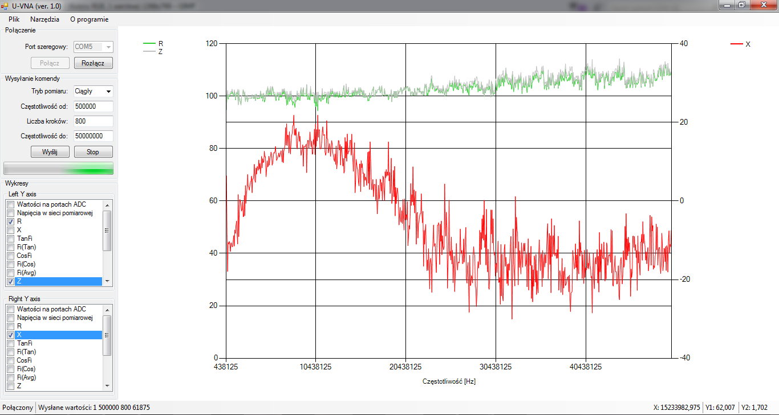
Task: Enable TanFi checkbox in Left Y axis
Action: coord(10,239)
